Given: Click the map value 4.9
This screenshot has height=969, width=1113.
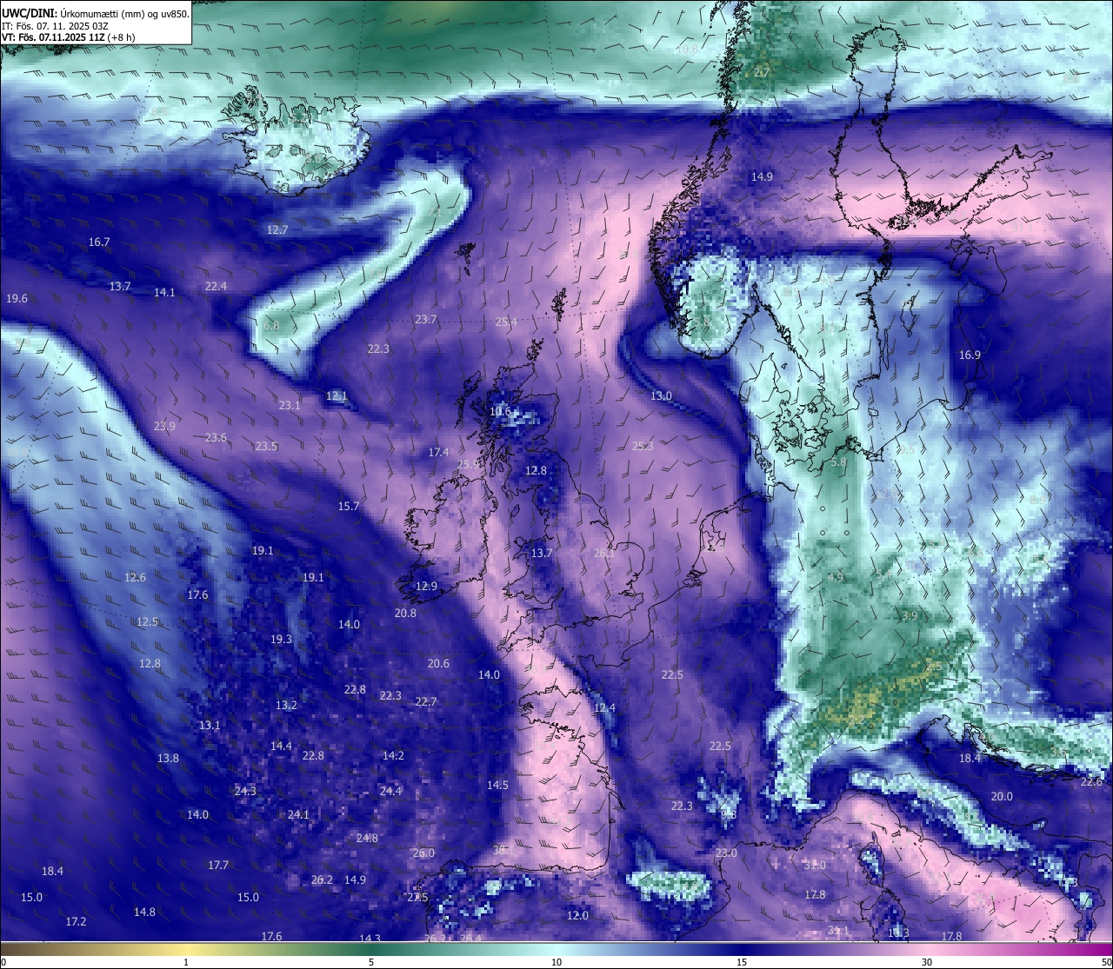Looking at the screenshot, I should click(836, 577).
